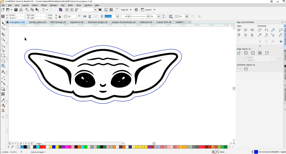Open the Effects menu

coord(44,5)
